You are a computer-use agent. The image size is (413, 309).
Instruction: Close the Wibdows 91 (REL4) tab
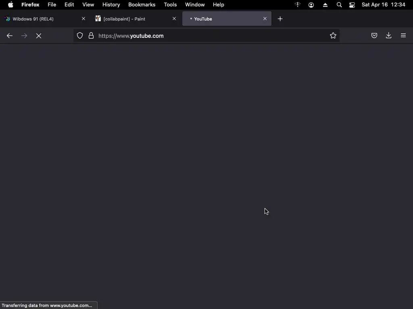(83, 19)
